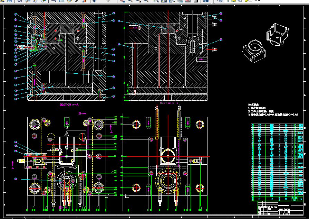Viewport: 309px width, 219px height.
Task: Select the M24 label in section B-B upper left
Action: point(135,28)
